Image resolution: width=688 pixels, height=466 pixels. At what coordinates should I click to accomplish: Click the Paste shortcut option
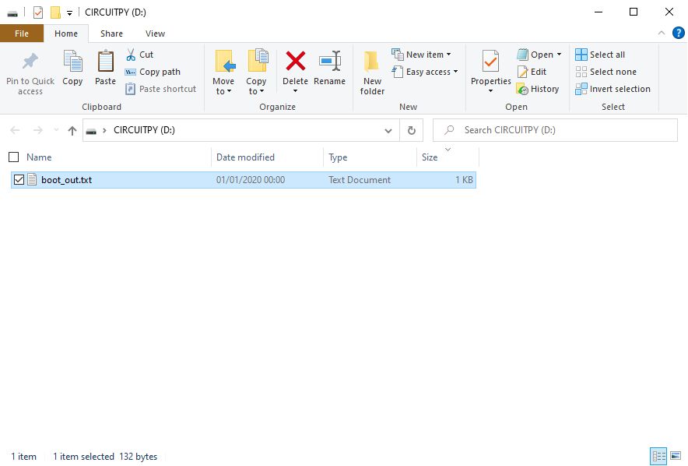point(160,89)
